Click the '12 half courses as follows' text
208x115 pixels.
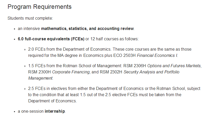(114, 39)
